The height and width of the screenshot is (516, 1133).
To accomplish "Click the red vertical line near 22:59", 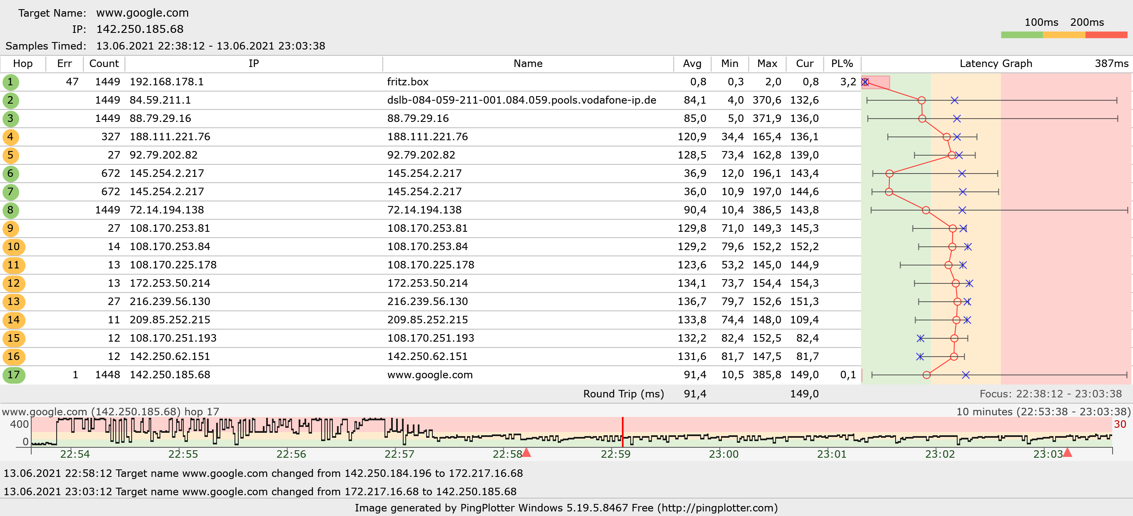I will click(622, 432).
